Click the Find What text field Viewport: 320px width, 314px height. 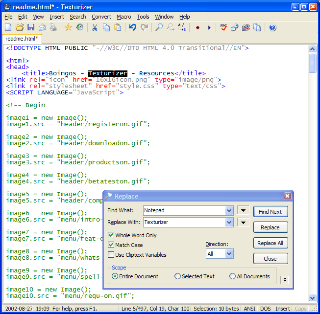(184, 210)
